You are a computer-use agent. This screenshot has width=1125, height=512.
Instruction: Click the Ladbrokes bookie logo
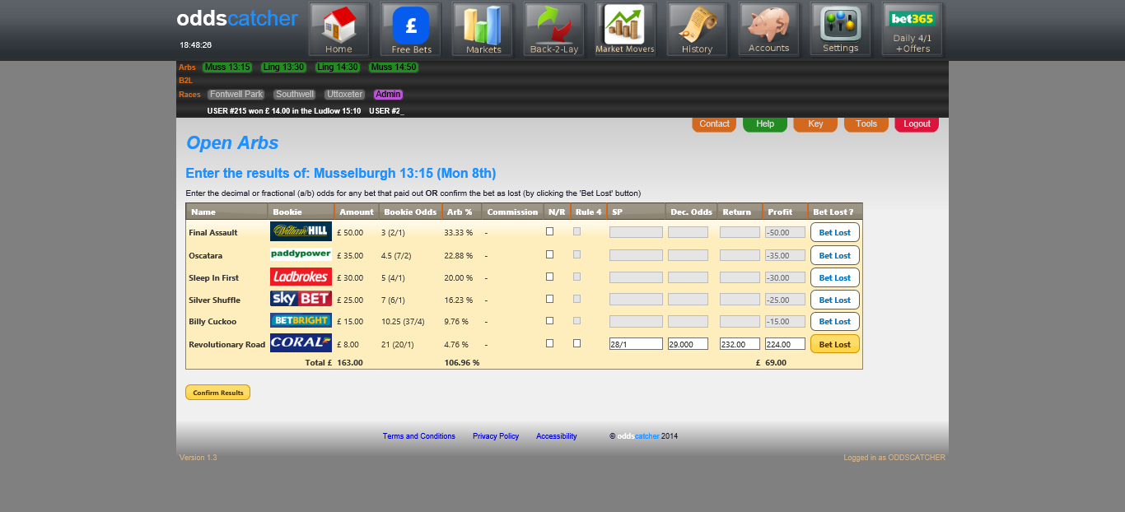301,277
